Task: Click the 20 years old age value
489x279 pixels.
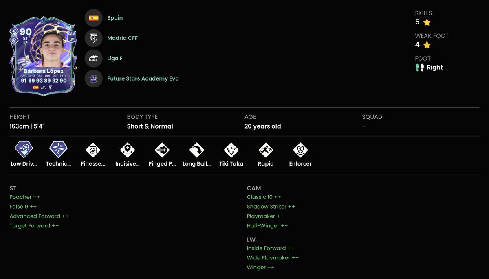Action: (262, 126)
